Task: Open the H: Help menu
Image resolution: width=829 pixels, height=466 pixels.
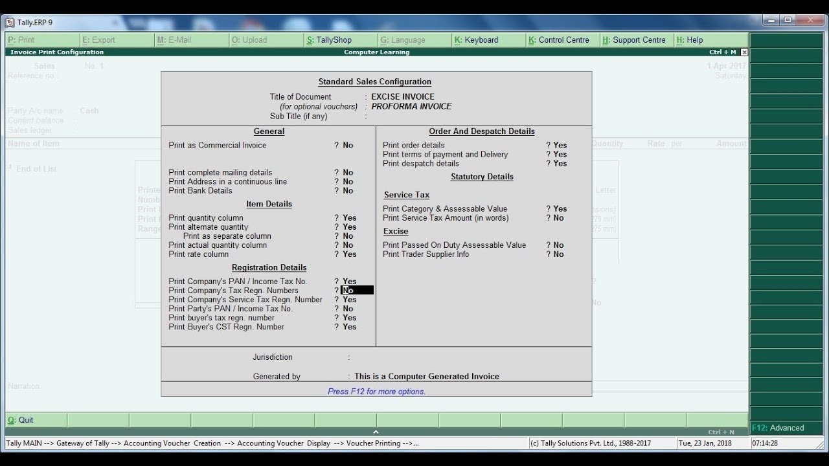Action: [x=711, y=40]
